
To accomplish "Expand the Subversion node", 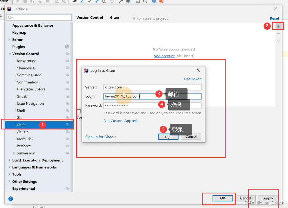I will click(14, 153).
